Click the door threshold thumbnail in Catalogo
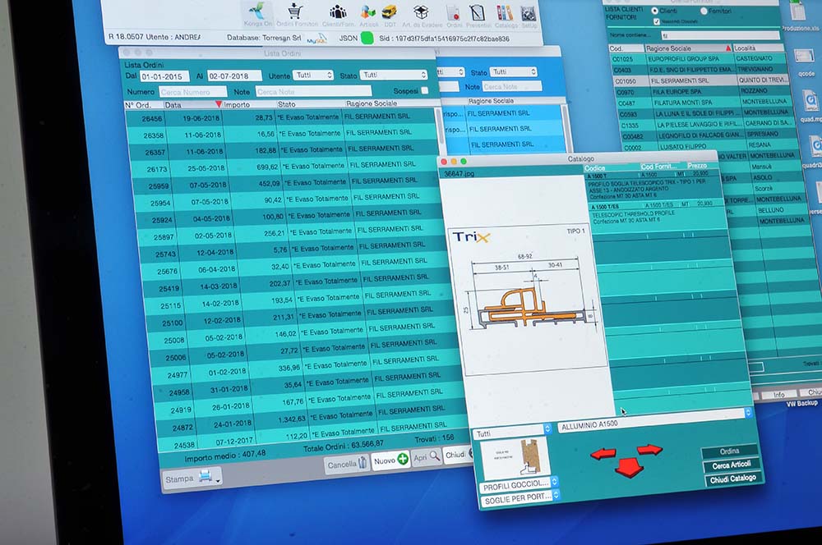Screen dimensions: 822x545 tap(515, 457)
